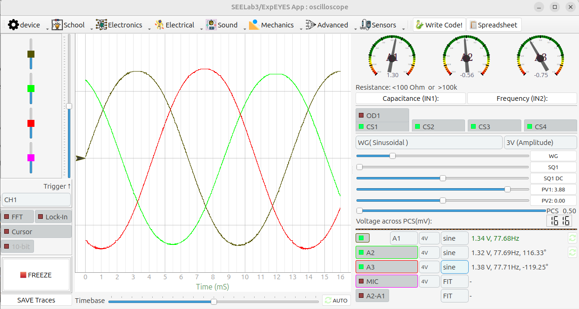Click the School toolbar icon

[57, 25]
